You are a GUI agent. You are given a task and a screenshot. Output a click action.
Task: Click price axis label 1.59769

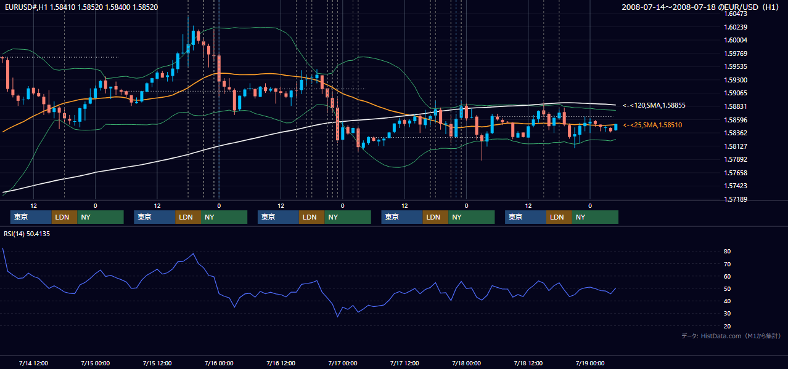736,54
